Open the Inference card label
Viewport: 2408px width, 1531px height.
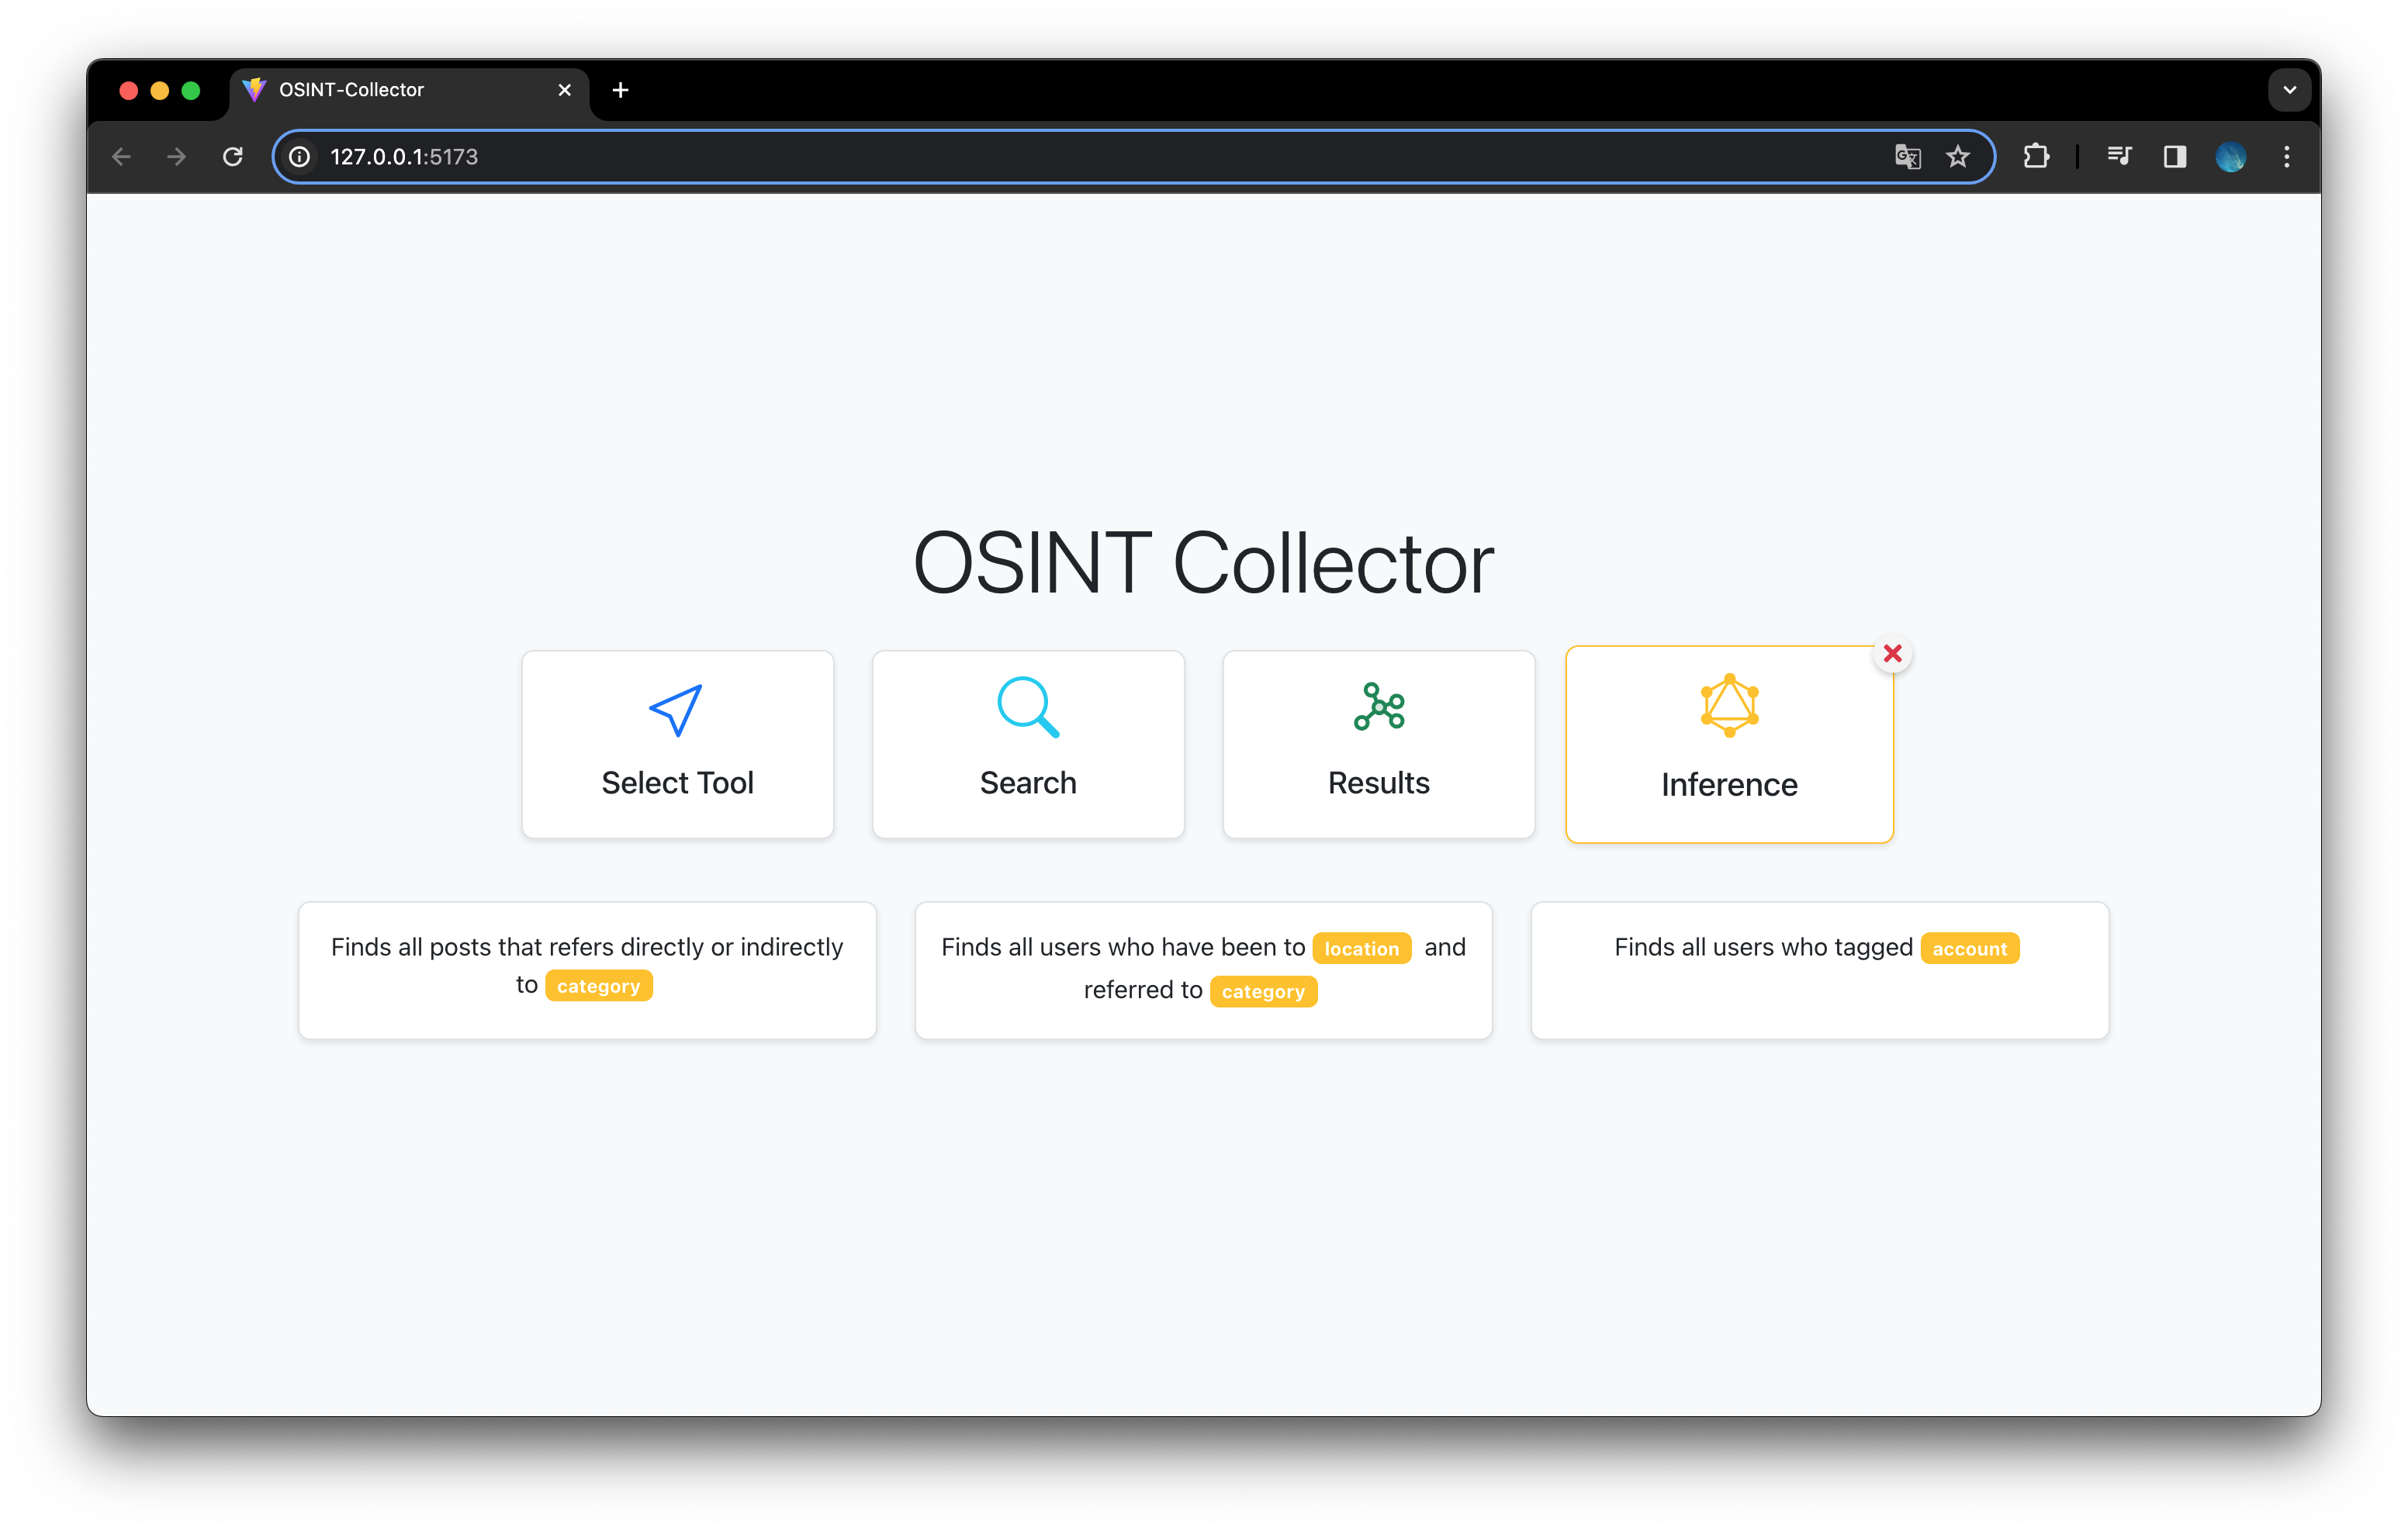pos(1729,785)
